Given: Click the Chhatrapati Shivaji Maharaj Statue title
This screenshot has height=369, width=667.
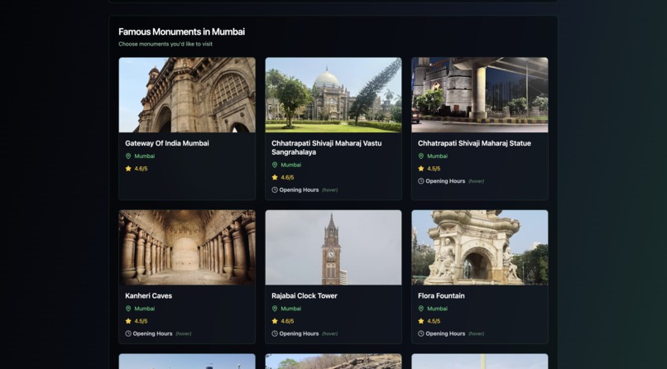Looking at the screenshot, I should point(474,143).
